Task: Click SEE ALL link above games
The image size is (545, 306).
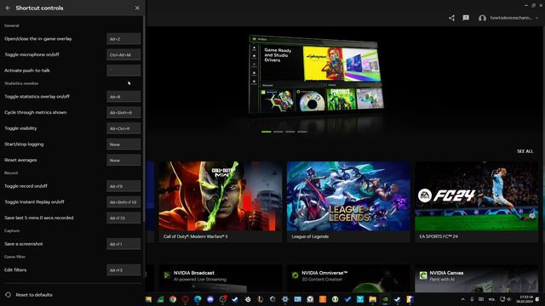Action: point(525,151)
